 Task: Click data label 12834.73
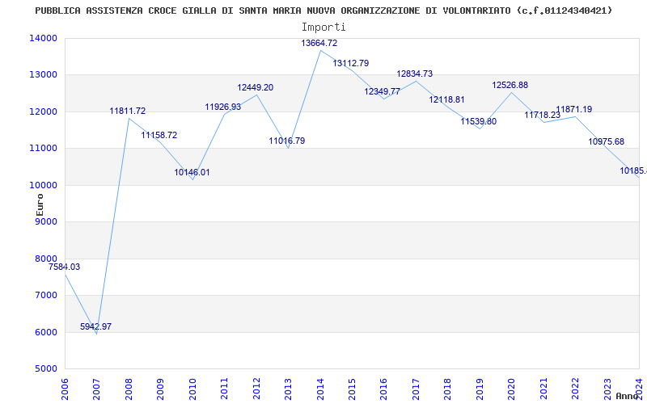[x=415, y=74]
